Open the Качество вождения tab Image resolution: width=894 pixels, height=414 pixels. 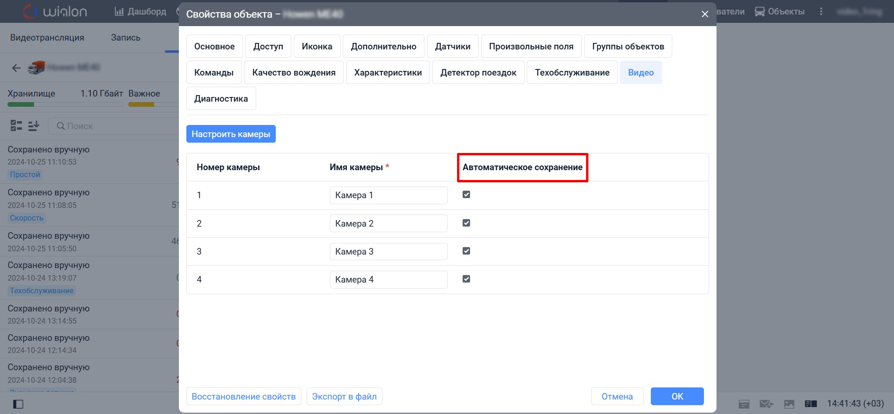294,72
